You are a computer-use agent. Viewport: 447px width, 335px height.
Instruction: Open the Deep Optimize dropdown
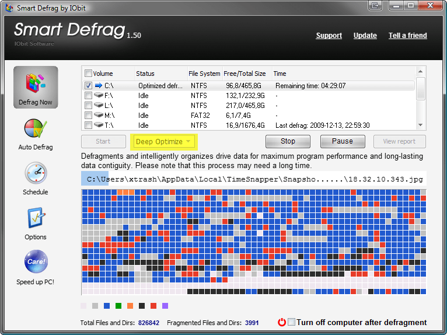click(163, 142)
